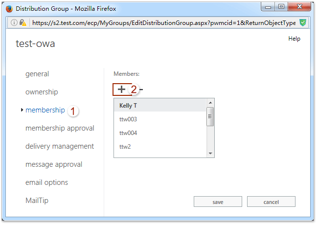Select member ttw003 in list
Screen dimensions: 318x225
pos(160,119)
